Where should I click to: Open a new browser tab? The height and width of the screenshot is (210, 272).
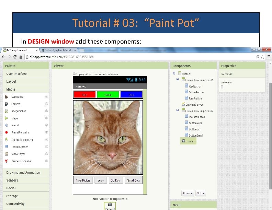click(81, 50)
